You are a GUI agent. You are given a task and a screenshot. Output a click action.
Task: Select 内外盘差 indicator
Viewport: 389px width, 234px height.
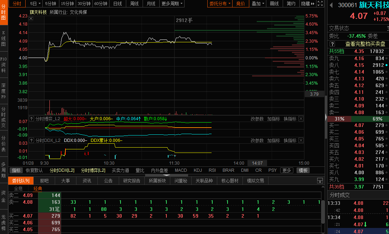(160, 170)
